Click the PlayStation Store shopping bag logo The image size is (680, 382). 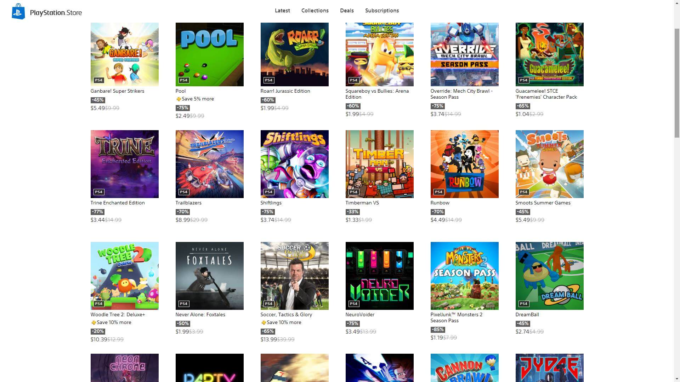pyautogui.click(x=18, y=12)
